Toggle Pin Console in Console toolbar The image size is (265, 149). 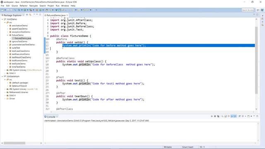point(239,116)
